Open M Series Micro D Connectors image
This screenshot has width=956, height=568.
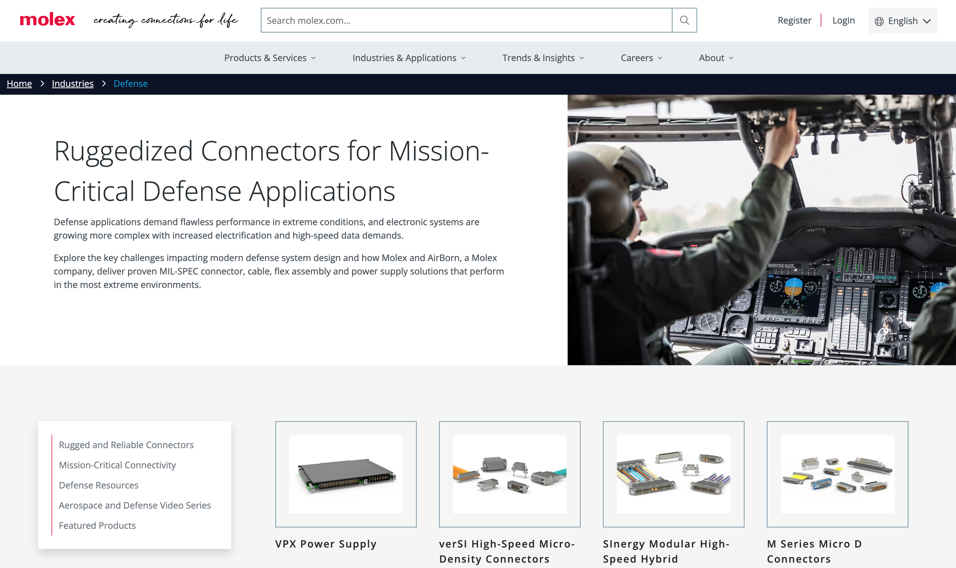pos(837,474)
